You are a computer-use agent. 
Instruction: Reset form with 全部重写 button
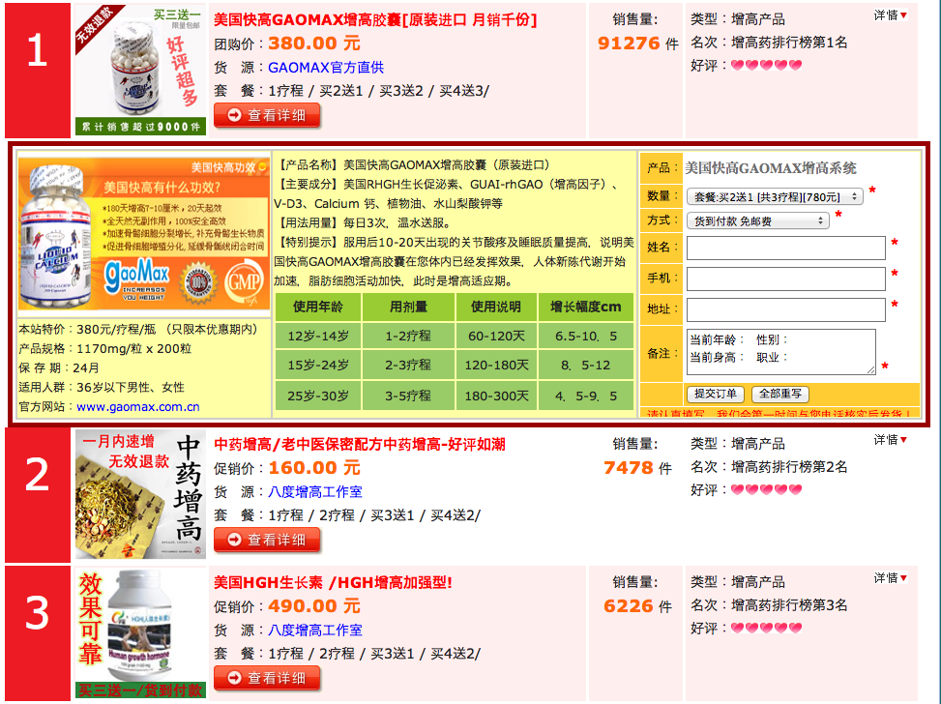(x=780, y=394)
